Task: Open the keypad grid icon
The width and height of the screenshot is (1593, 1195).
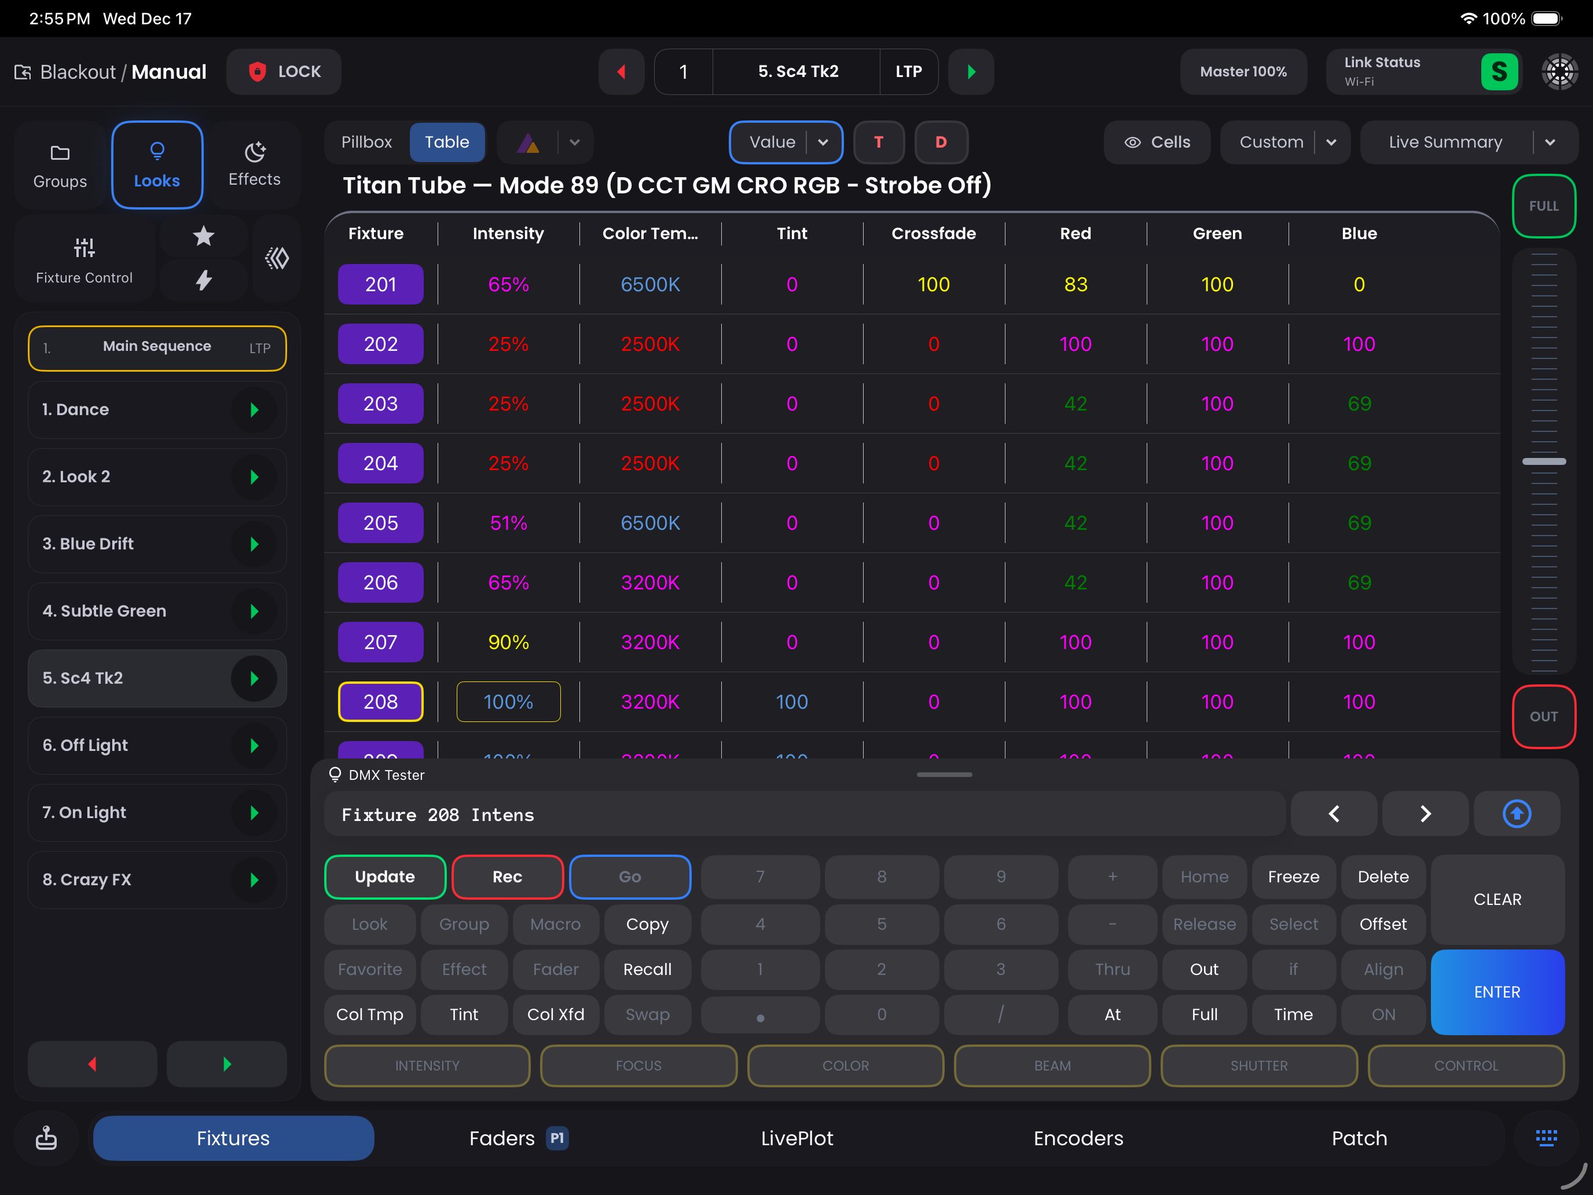Action: coord(1546,1138)
